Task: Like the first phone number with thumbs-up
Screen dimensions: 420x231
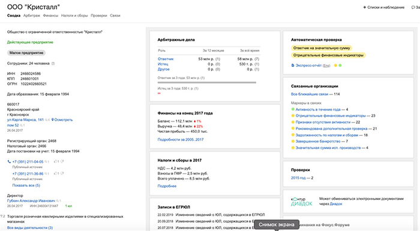Action: [x=55, y=162]
